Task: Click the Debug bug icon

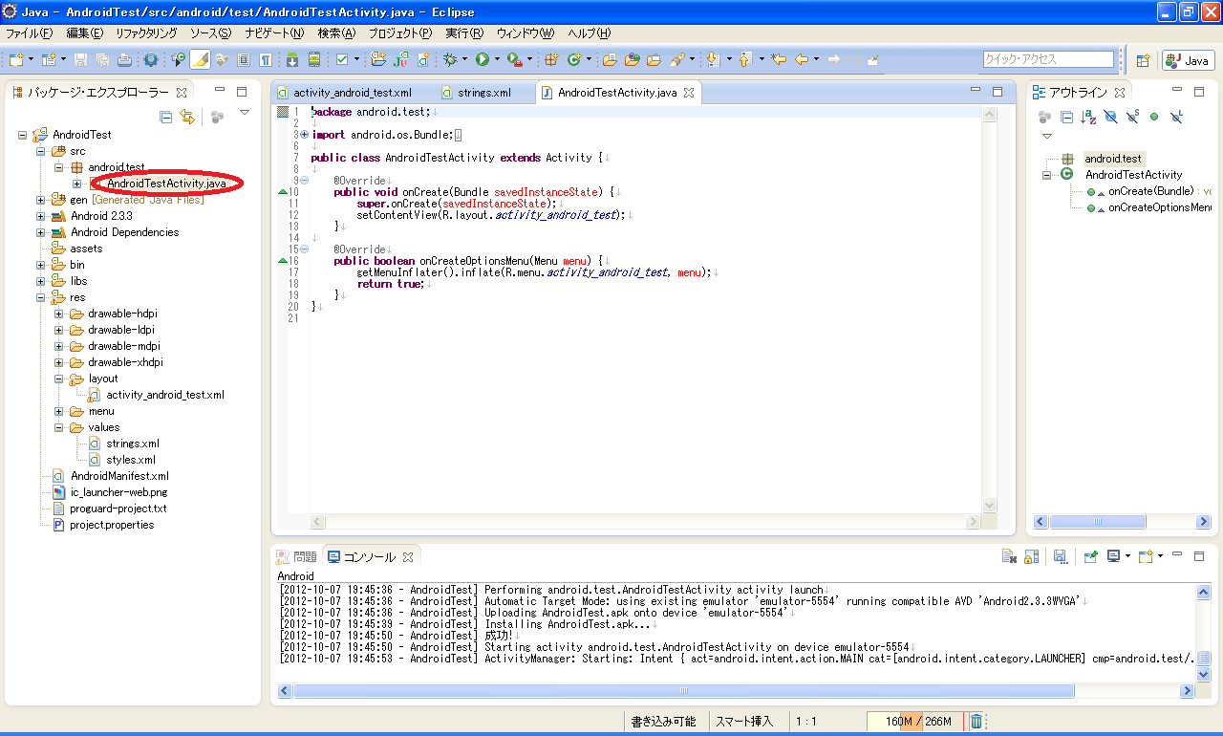Action: pyautogui.click(x=450, y=59)
